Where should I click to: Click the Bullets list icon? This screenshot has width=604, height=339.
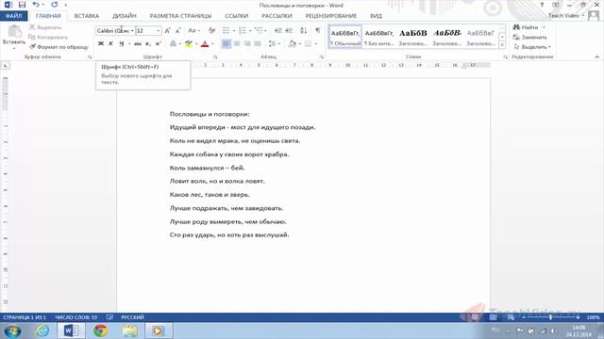[226, 30]
